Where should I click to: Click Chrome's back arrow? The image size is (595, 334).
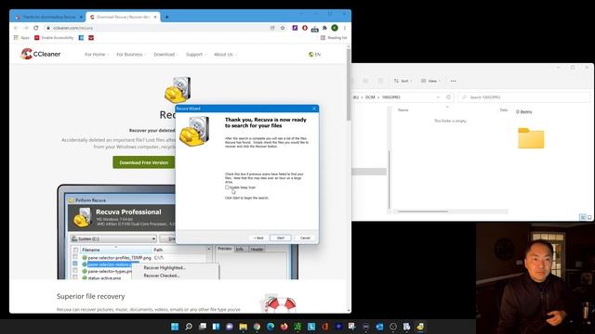click(x=16, y=28)
